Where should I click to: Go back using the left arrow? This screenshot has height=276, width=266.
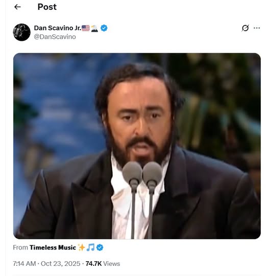tap(17, 7)
